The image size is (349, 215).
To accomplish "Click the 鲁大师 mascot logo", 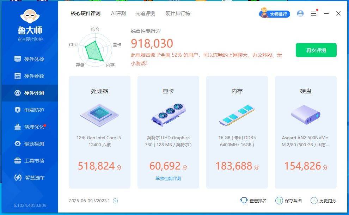I will click(x=30, y=16).
